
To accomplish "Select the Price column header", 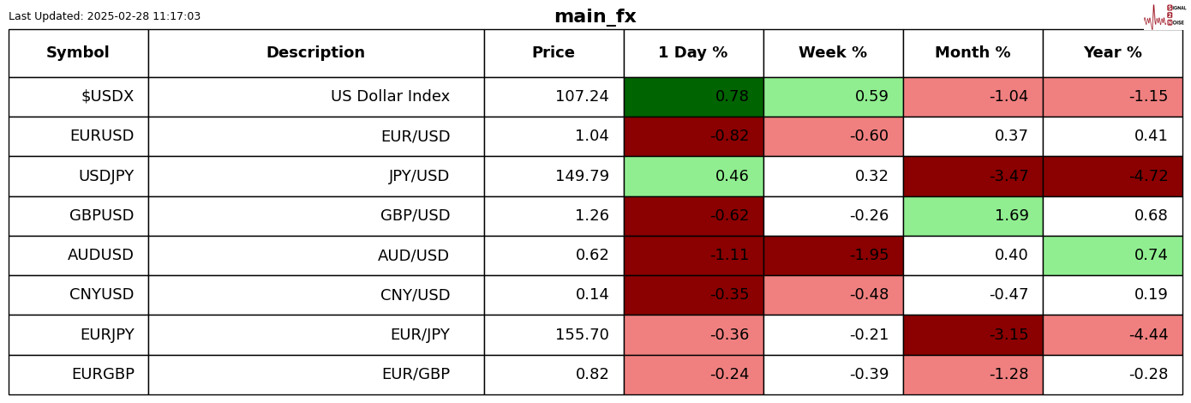I will (554, 53).
